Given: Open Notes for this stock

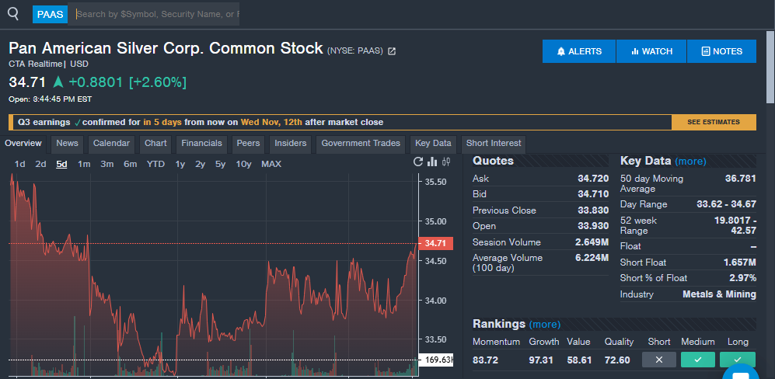Looking at the screenshot, I should tap(721, 51).
